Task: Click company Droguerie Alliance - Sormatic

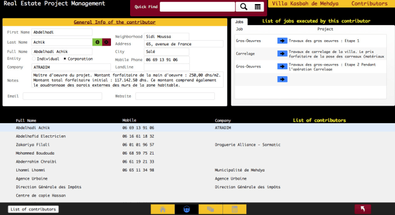Action: pos(247,145)
